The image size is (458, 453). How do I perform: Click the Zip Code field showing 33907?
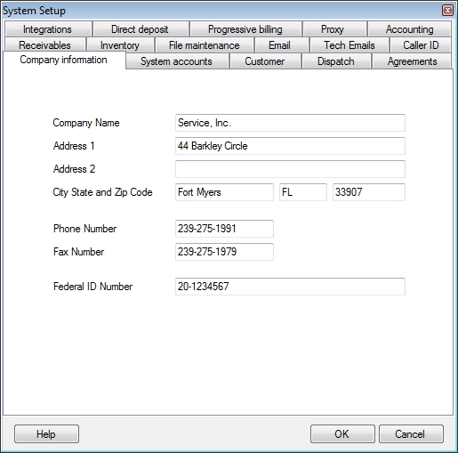[x=369, y=192]
